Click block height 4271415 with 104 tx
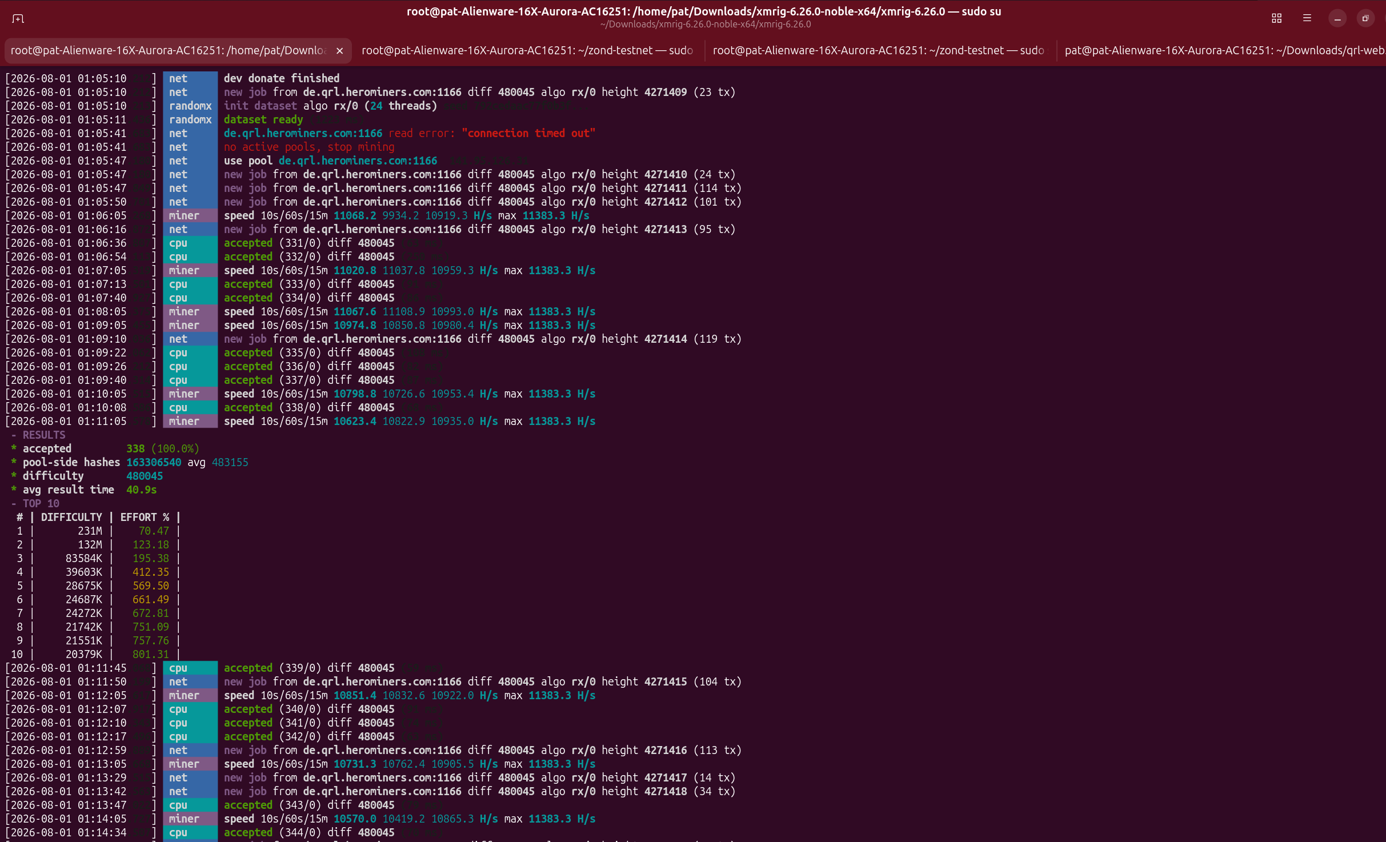 click(x=666, y=681)
